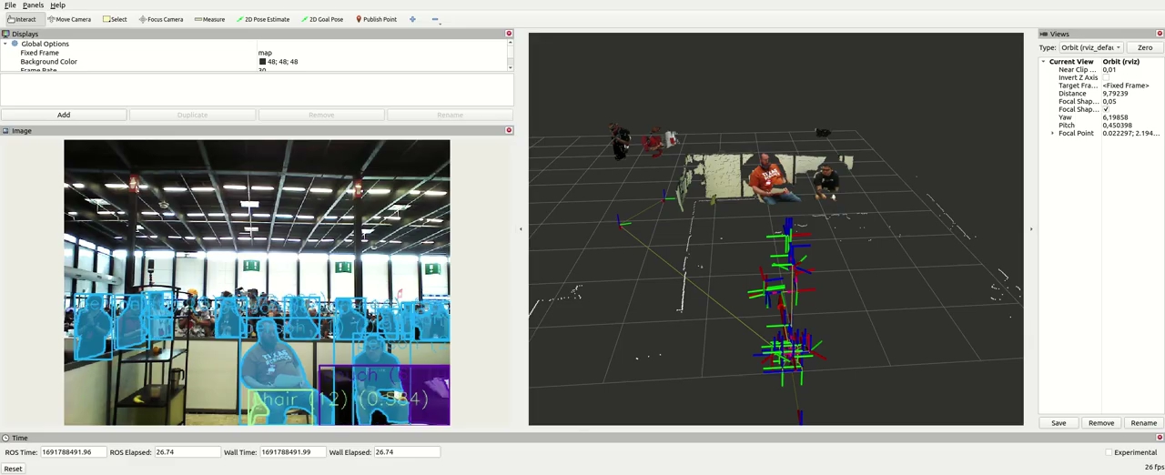The image size is (1165, 475).
Task: Choose the Measure tool
Action: [x=209, y=19]
